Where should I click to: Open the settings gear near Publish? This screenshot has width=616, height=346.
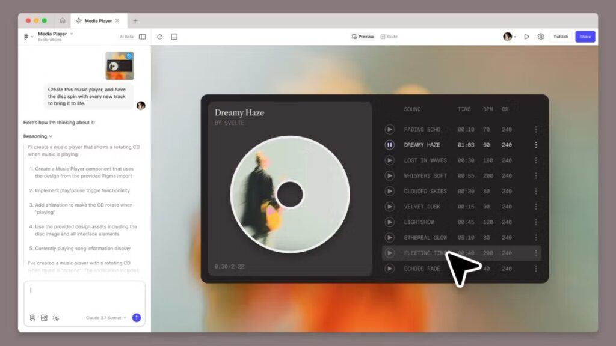click(541, 37)
